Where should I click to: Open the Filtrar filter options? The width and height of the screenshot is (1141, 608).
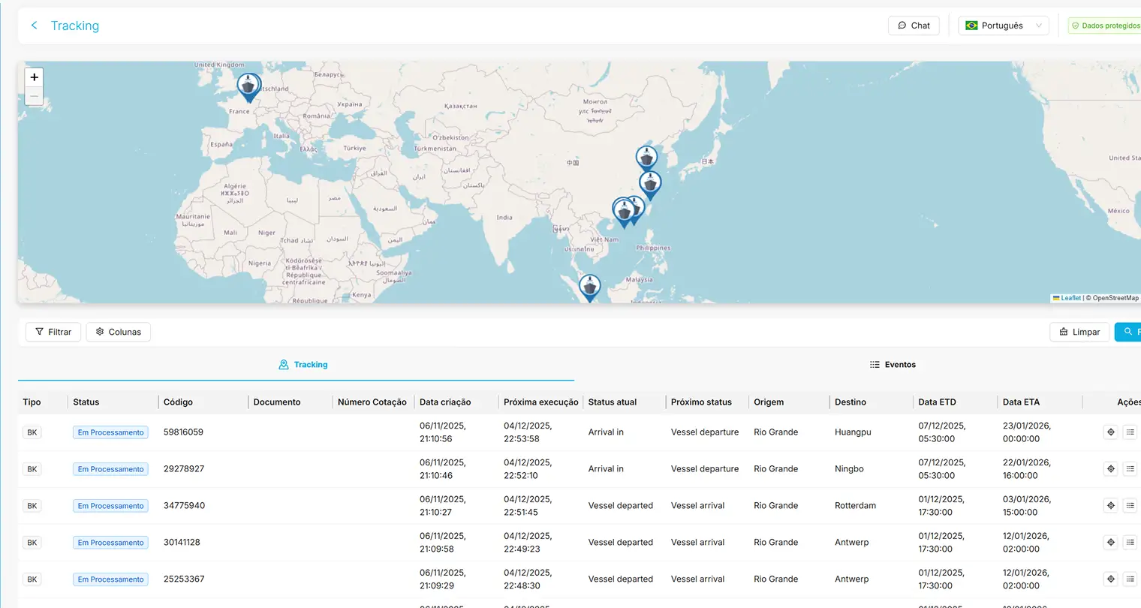(53, 332)
